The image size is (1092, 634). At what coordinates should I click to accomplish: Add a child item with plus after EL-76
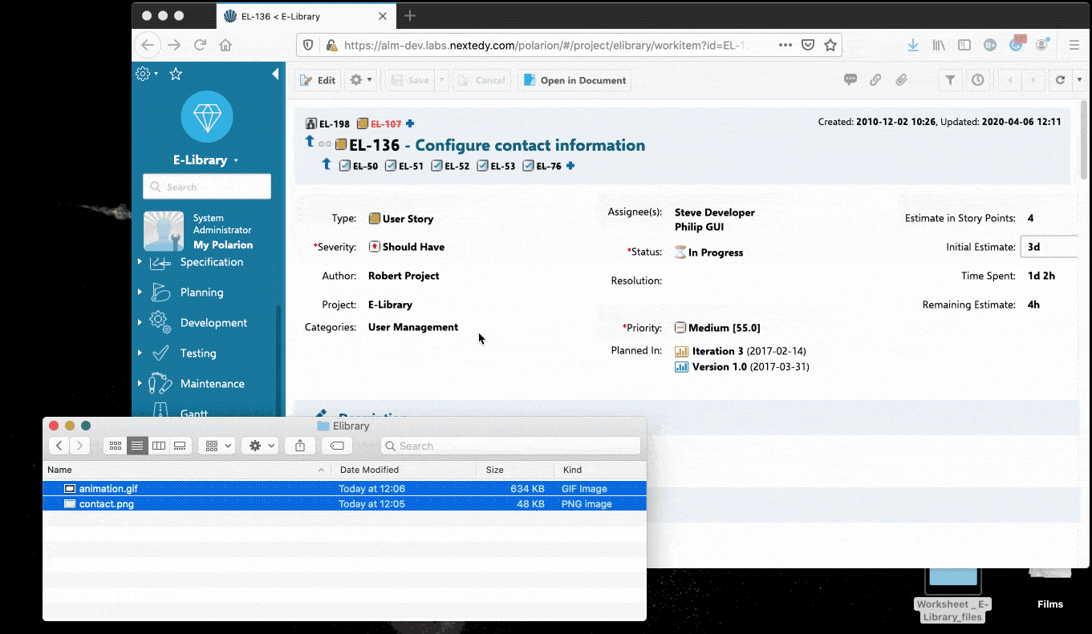click(570, 166)
